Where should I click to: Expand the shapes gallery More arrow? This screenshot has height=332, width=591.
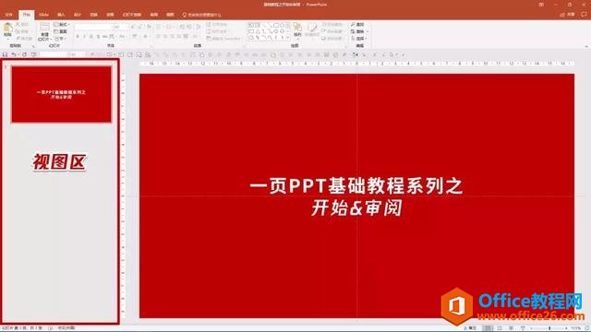[x=288, y=38]
